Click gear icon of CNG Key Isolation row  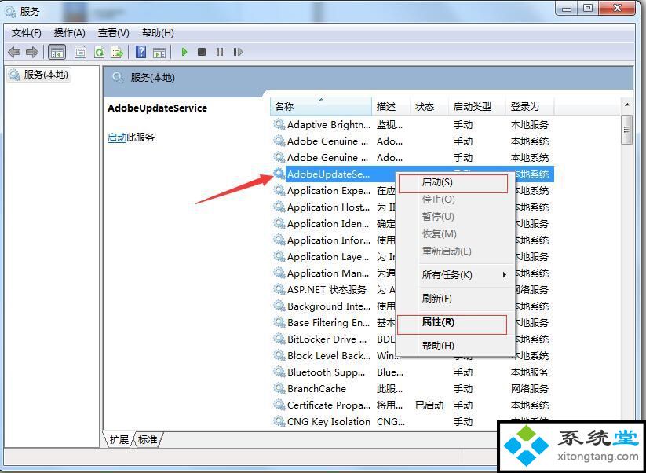(x=279, y=421)
